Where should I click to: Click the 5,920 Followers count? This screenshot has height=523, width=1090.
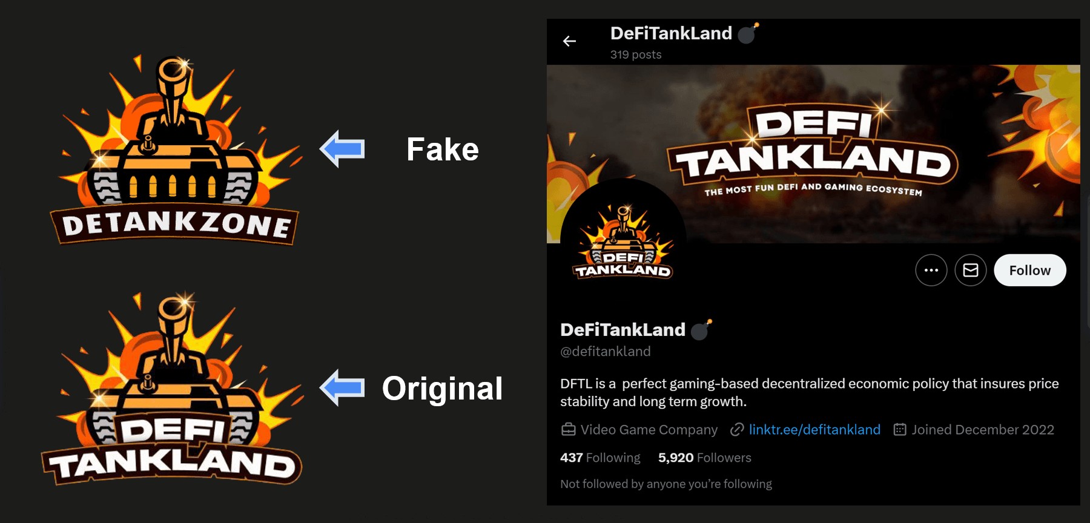(705, 458)
